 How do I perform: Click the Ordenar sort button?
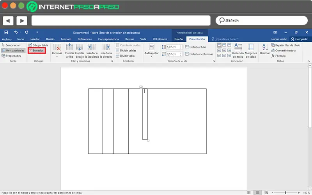[x=265, y=49]
